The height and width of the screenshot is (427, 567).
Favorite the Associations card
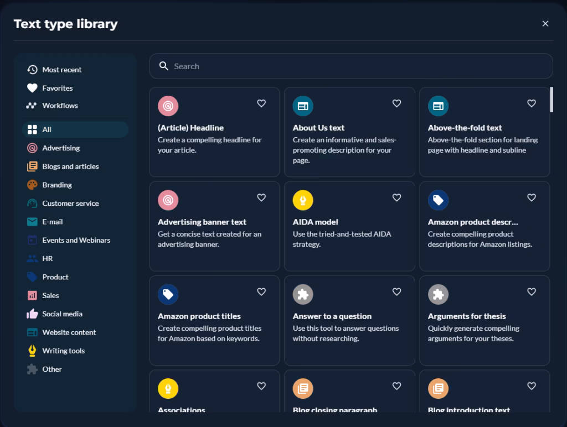[261, 386]
